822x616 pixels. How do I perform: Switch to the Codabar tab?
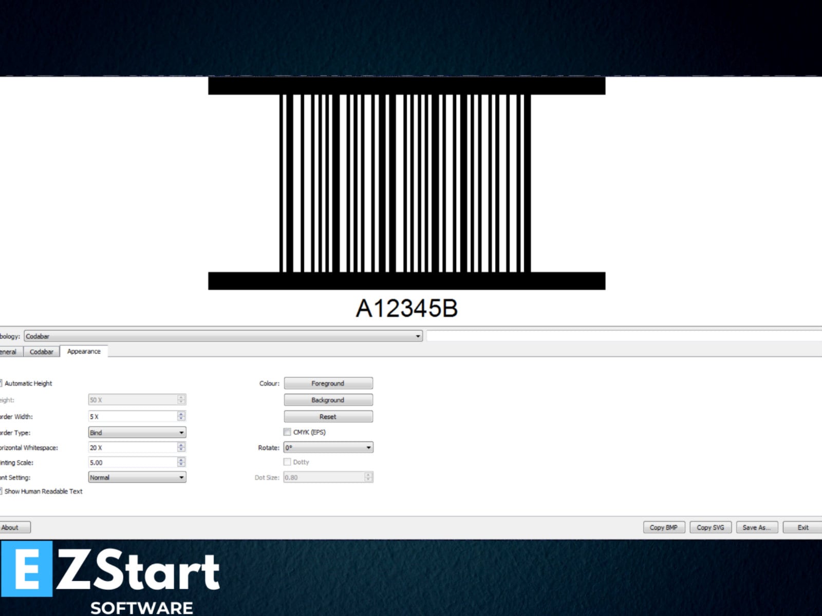point(41,352)
